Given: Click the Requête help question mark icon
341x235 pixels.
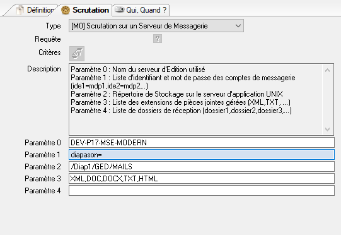Looking at the screenshot, I should click(x=158, y=39).
